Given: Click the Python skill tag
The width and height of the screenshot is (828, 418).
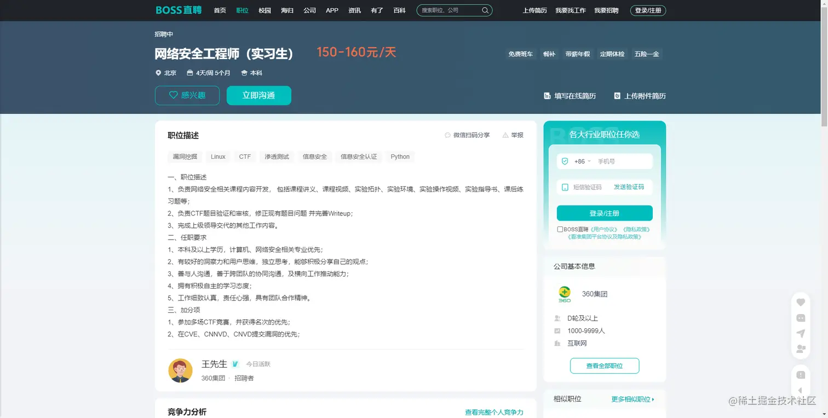Looking at the screenshot, I should pyautogui.click(x=400, y=156).
